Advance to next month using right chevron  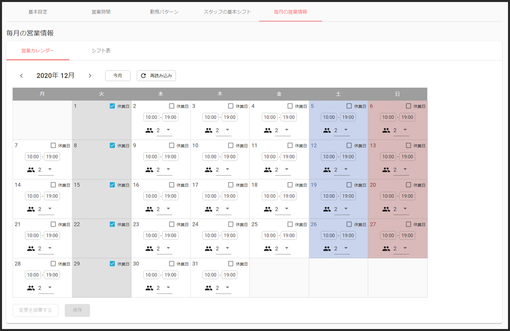[90, 76]
